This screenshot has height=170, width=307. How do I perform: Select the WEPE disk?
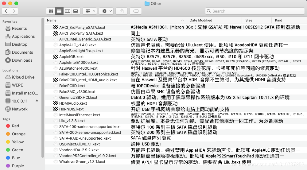[x=14, y=85]
